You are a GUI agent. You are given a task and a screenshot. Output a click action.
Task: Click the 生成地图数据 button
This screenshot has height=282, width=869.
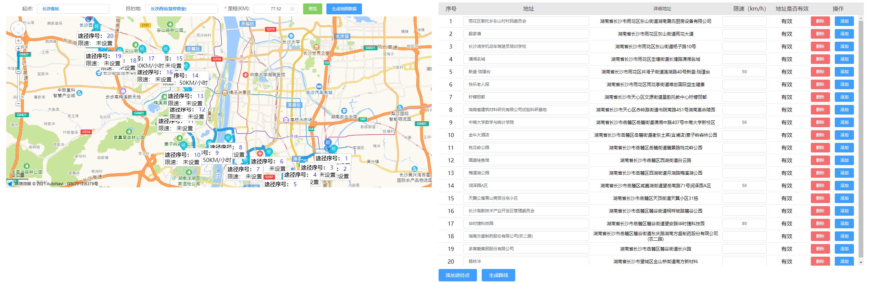point(344,9)
